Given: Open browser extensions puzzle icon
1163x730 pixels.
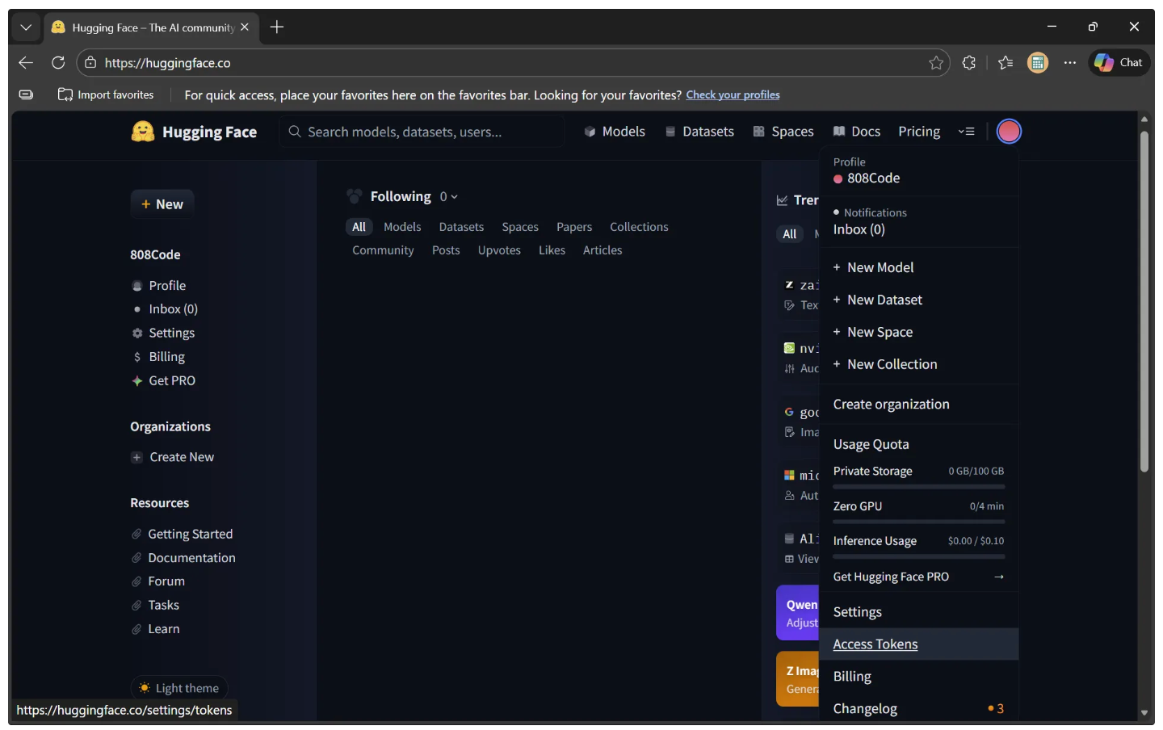Looking at the screenshot, I should (x=969, y=62).
